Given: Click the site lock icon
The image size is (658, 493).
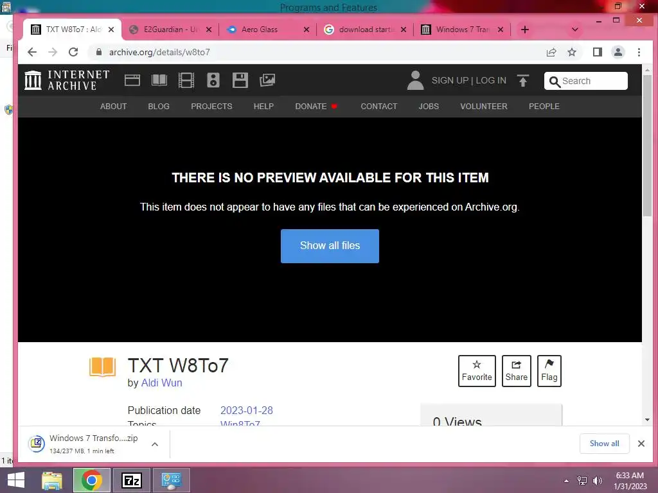Looking at the screenshot, I should point(99,52).
